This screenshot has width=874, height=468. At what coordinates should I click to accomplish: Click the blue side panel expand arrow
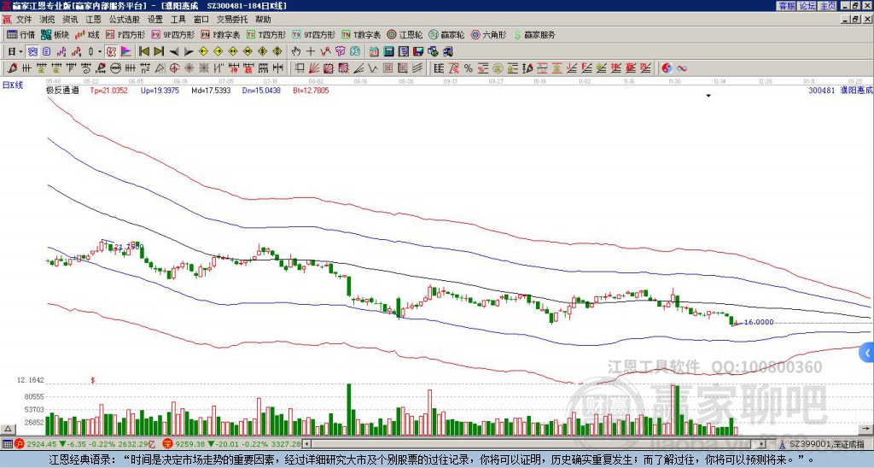[867, 353]
